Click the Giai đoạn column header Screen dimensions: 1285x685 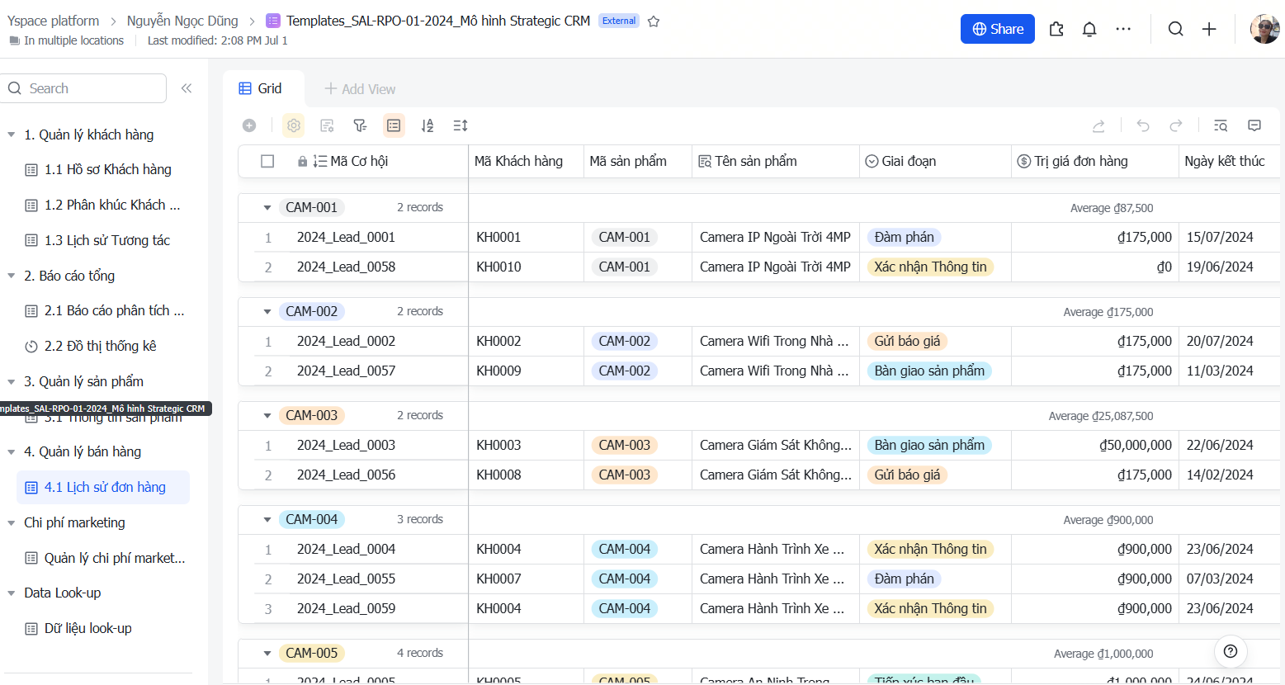point(935,161)
